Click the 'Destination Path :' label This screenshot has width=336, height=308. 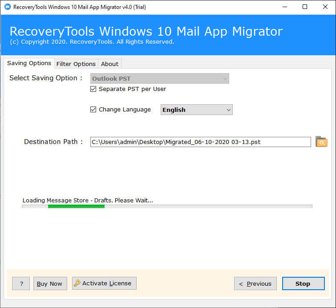[53, 142]
